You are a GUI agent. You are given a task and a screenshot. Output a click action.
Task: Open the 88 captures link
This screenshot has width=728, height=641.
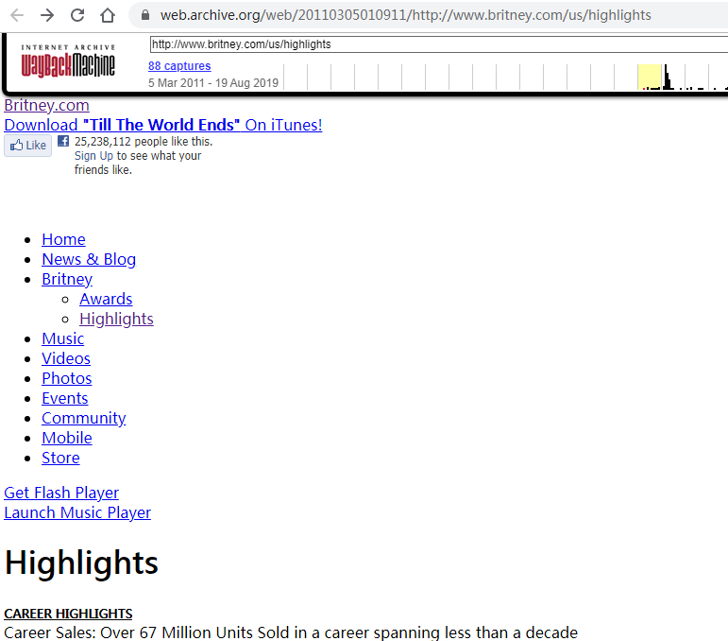pyautogui.click(x=179, y=66)
